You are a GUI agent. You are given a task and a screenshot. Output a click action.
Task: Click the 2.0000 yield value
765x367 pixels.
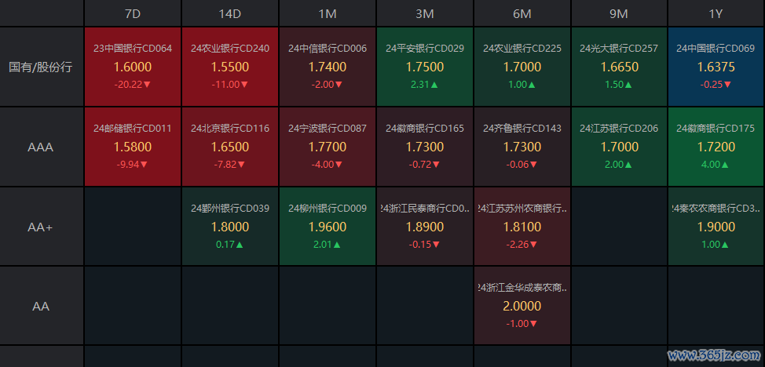click(x=522, y=306)
